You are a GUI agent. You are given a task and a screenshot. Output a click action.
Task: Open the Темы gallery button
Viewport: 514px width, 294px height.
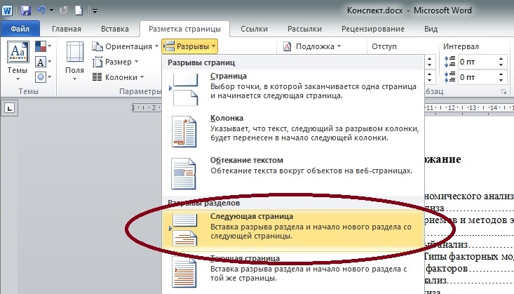click(18, 61)
